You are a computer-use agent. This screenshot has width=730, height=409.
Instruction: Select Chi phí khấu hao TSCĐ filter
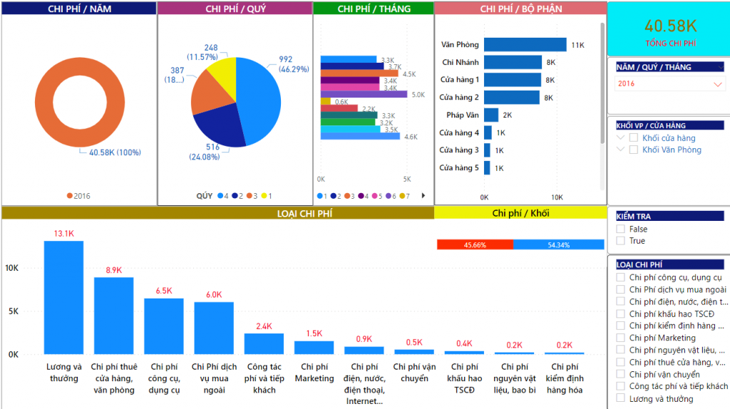[621, 314]
